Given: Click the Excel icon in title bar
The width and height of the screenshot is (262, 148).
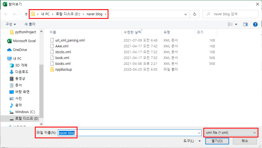Looking at the screenshot, I should point(5,4).
